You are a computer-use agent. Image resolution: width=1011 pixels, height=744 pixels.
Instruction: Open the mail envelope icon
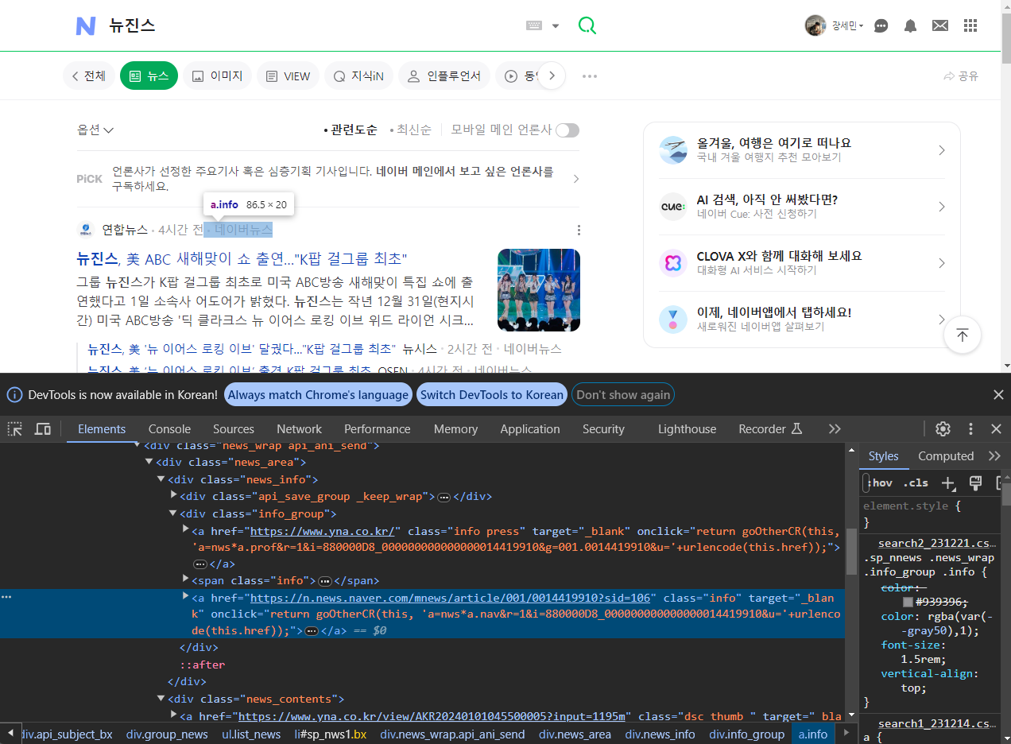coord(940,25)
